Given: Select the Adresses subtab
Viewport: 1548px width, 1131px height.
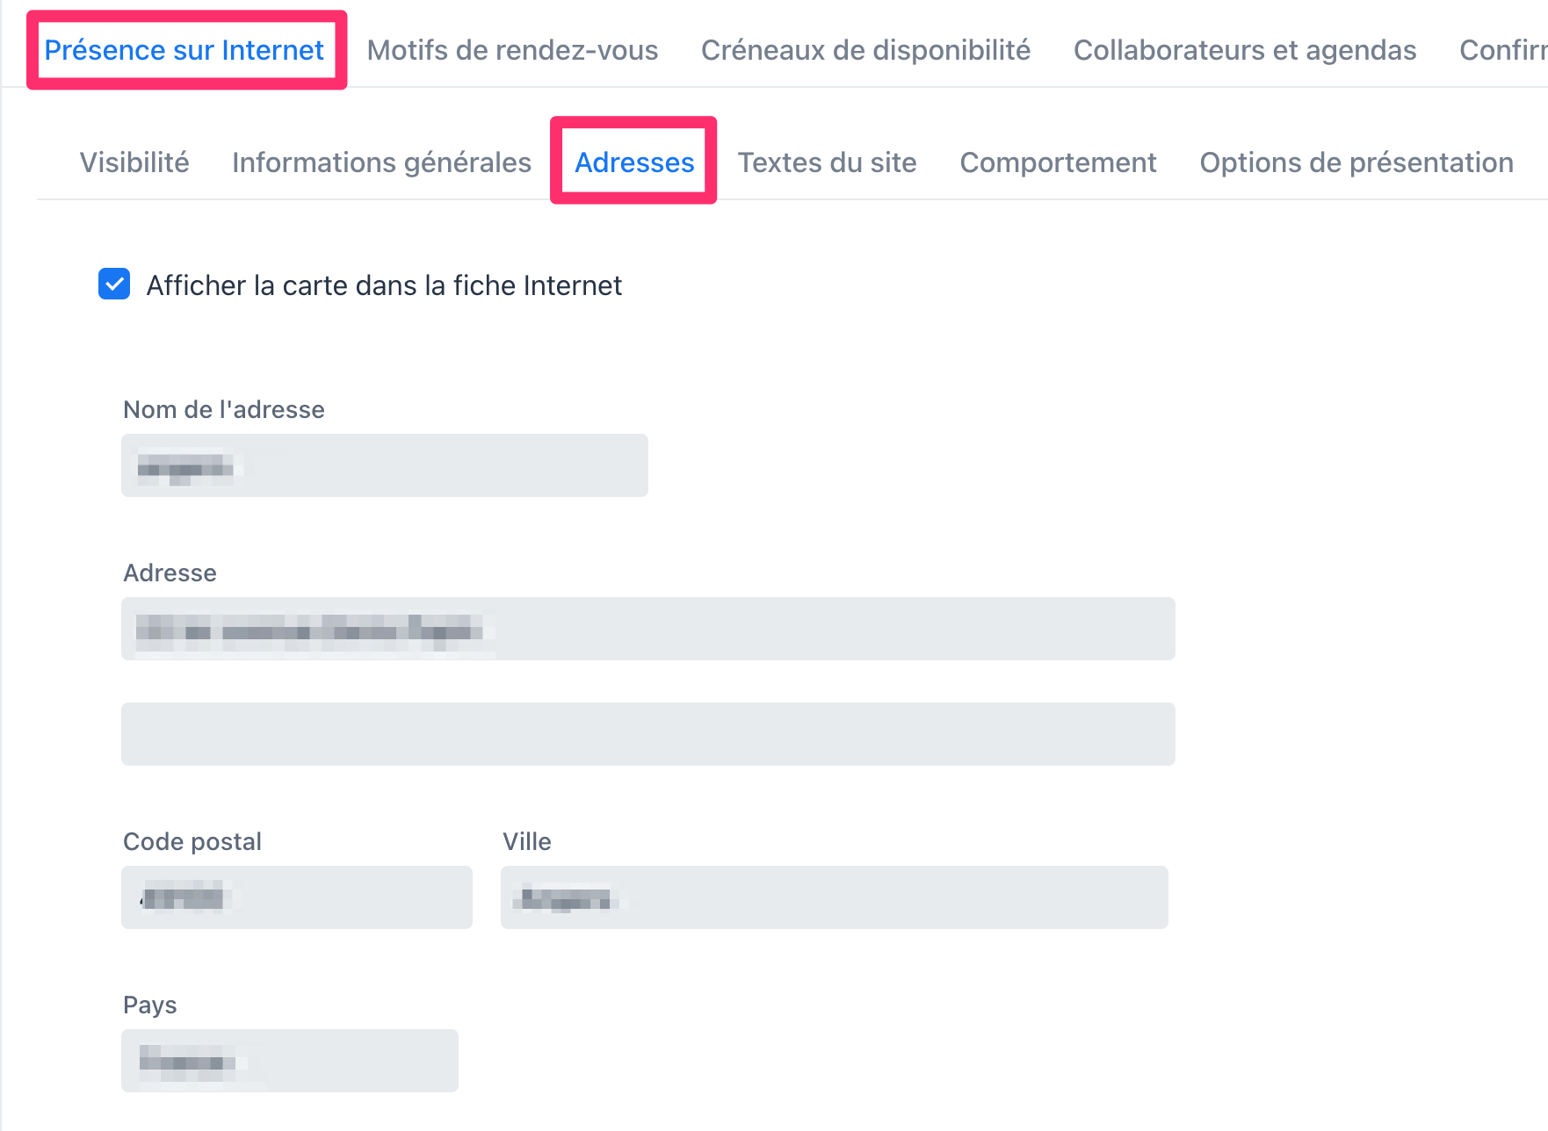Looking at the screenshot, I should (633, 162).
